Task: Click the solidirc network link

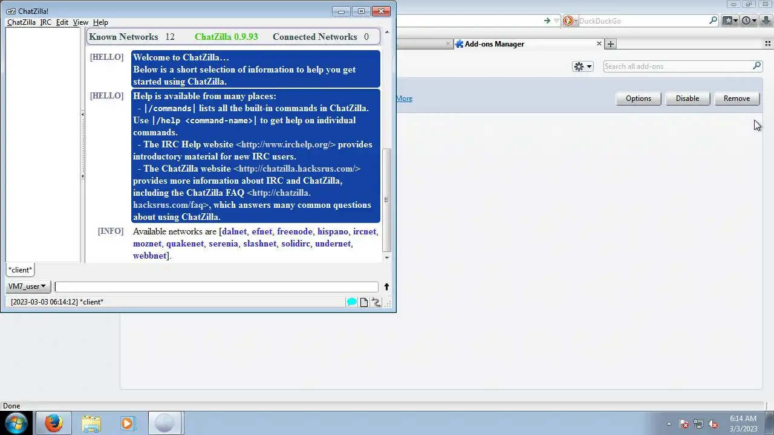Action: (296, 243)
